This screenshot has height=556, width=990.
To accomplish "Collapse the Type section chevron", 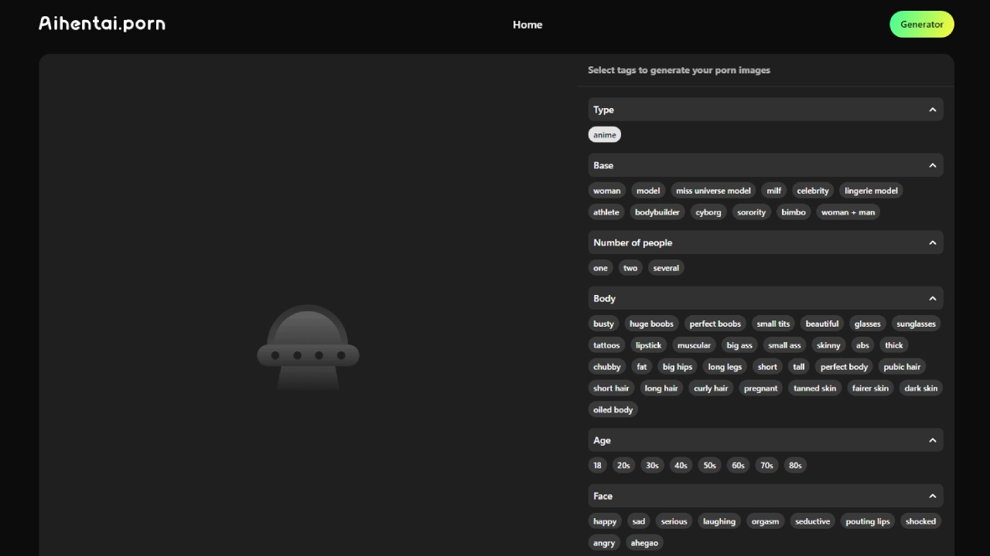I will [x=932, y=110].
